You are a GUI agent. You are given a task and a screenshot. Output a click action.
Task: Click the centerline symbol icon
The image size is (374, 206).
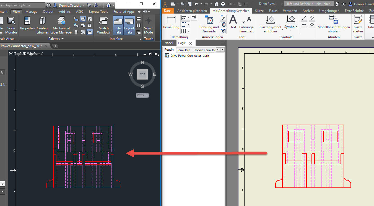tap(304, 18)
